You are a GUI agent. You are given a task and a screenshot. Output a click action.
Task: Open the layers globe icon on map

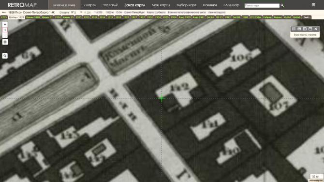[5, 42]
